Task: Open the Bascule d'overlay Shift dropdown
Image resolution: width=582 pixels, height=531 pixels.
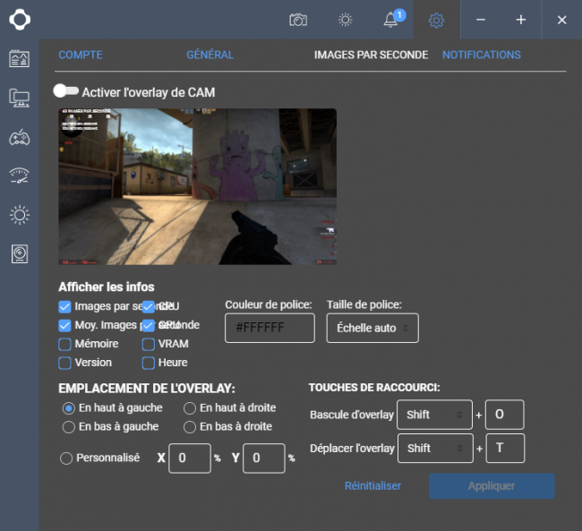Action: (x=434, y=415)
